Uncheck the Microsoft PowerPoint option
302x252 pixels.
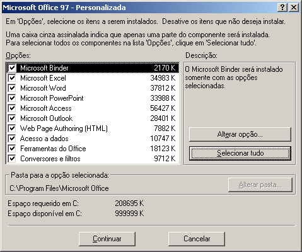(x=12, y=98)
